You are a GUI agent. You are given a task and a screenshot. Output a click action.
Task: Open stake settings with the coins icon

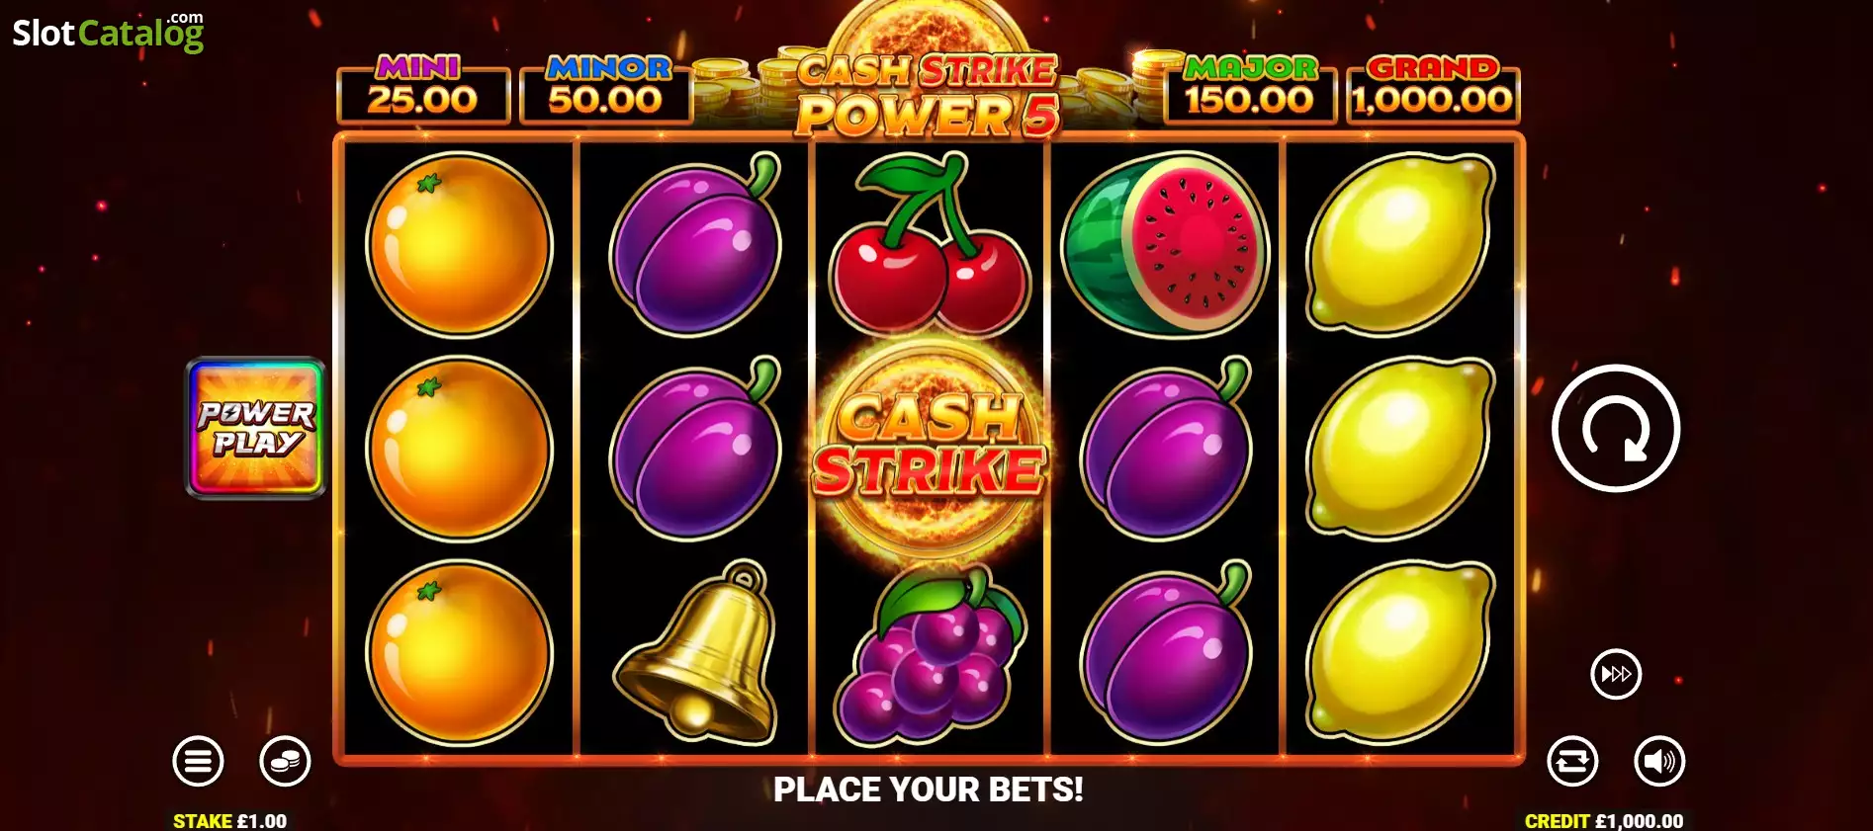(x=285, y=761)
